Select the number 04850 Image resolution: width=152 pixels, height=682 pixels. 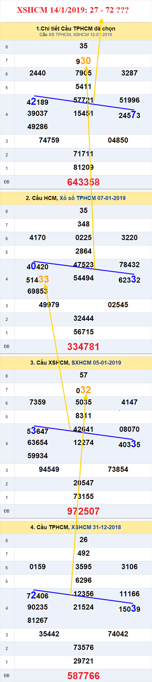point(118,140)
